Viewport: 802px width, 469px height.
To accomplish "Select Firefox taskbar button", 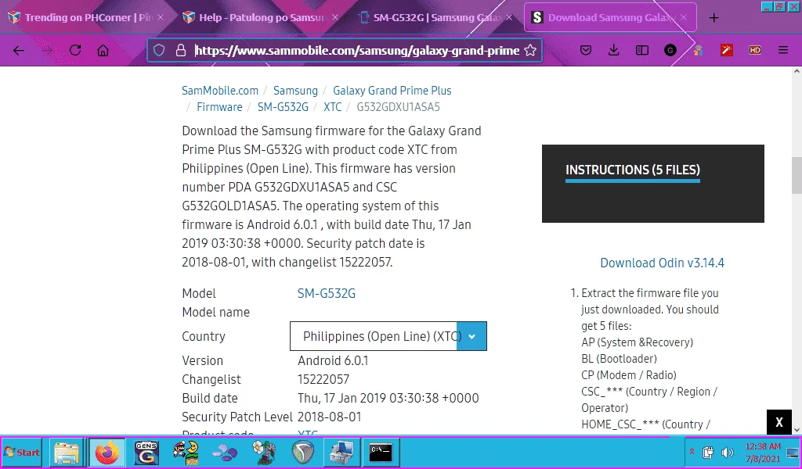I will tap(107, 452).
